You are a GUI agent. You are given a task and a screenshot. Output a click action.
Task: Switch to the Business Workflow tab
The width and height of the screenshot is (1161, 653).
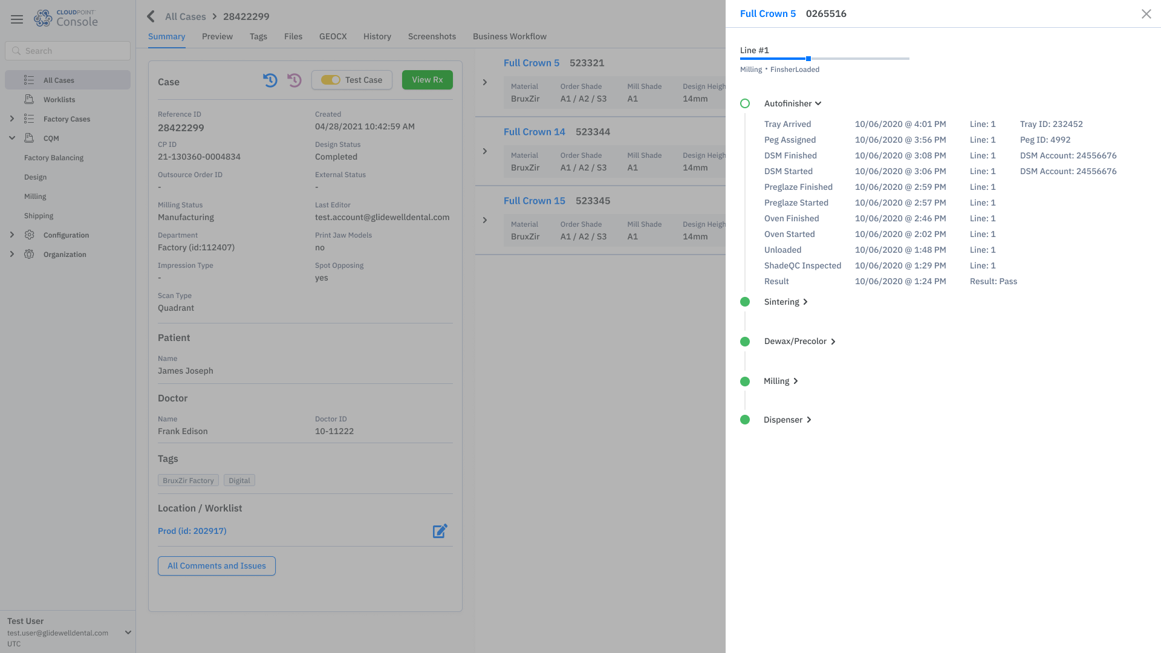click(x=509, y=36)
